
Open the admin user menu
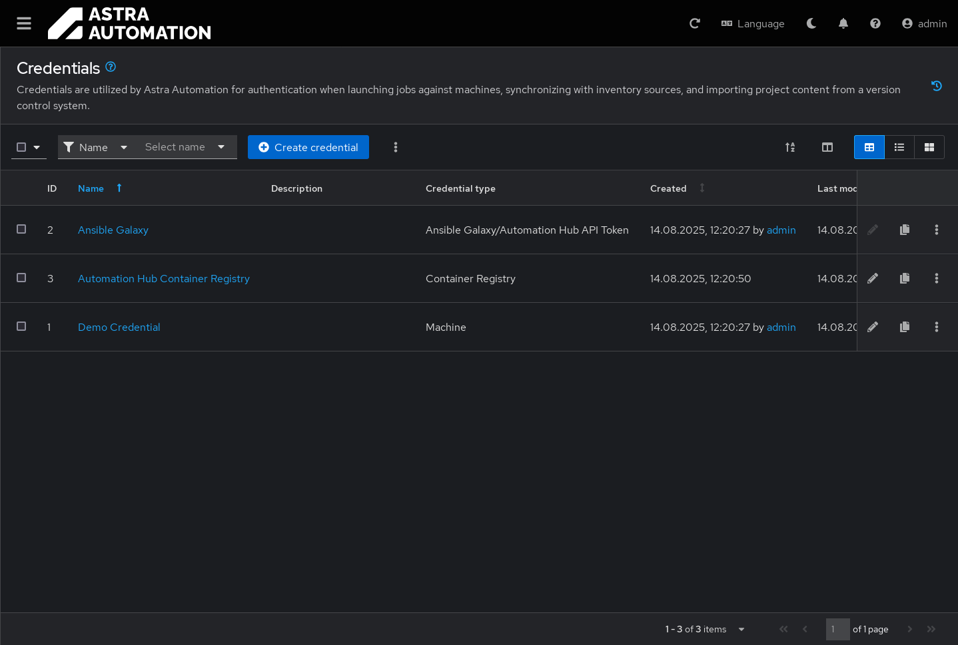pyautogui.click(x=924, y=23)
